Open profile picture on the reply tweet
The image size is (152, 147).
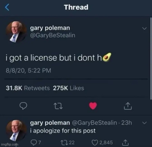pos(16,131)
